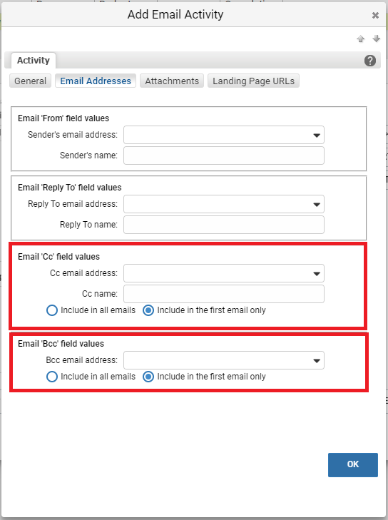This screenshot has height=520, width=388.
Task: Open the Landing Page URLs tab
Action: [x=253, y=81]
